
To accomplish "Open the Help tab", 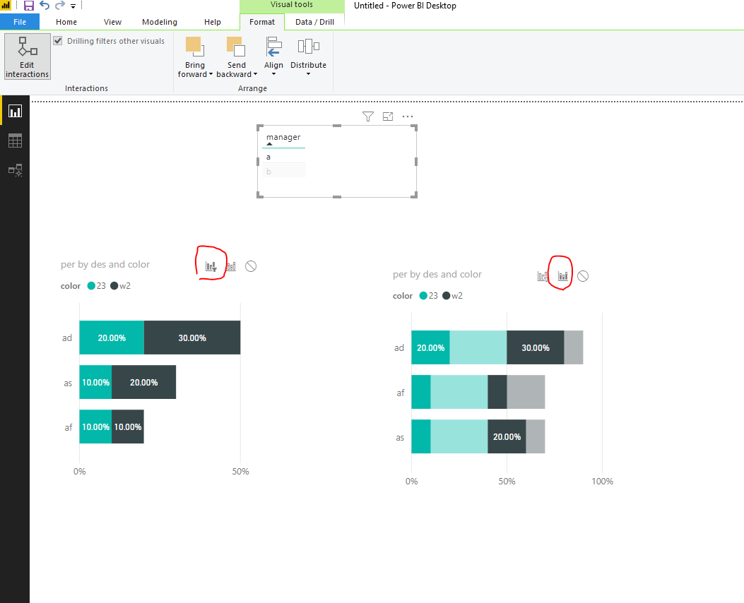I will pos(212,22).
